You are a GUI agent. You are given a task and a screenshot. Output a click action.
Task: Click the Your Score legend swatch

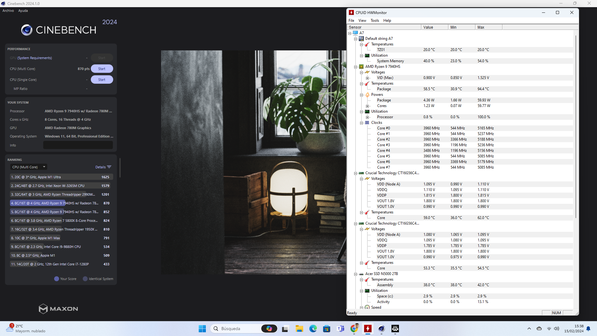(x=57, y=279)
